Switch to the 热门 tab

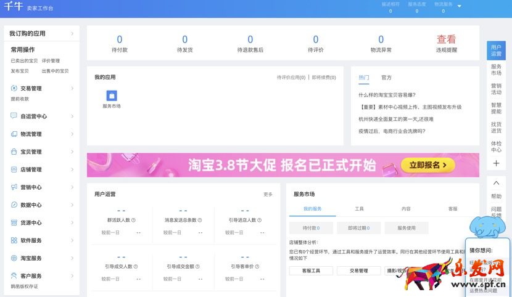(x=364, y=78)
